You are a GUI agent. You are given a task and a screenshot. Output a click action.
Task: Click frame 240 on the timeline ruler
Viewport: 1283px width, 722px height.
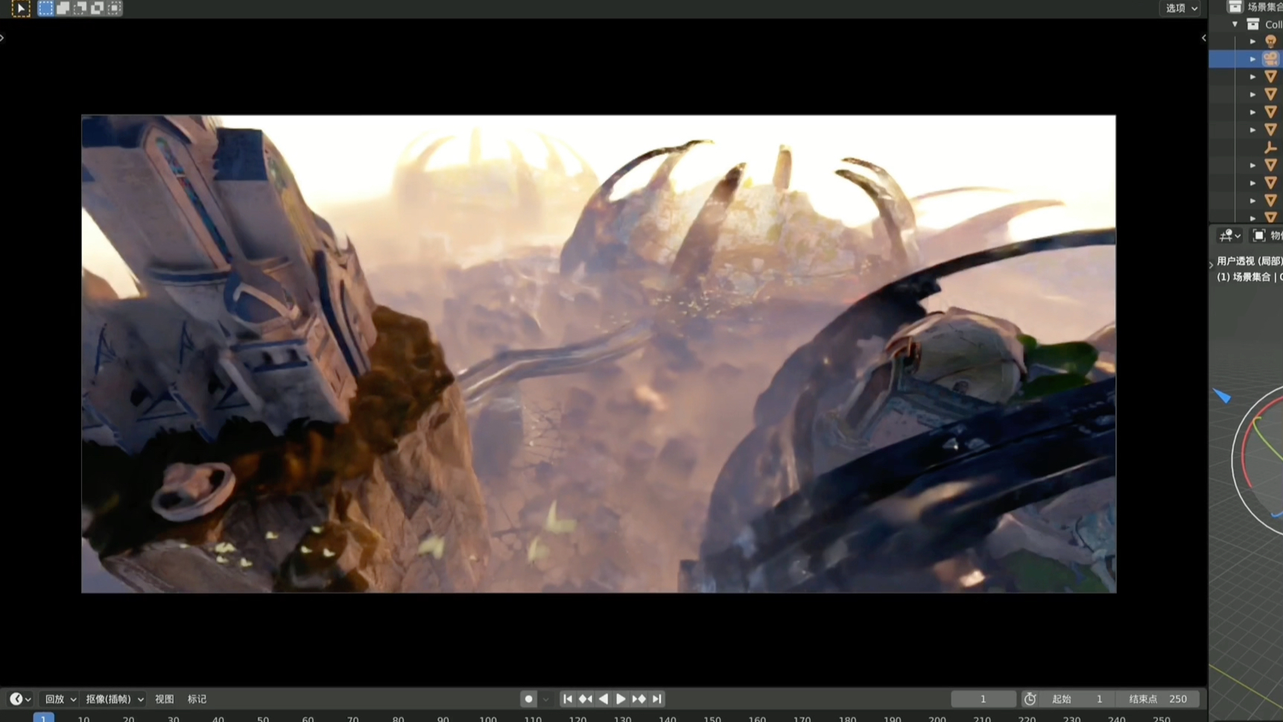[1117, 718]
